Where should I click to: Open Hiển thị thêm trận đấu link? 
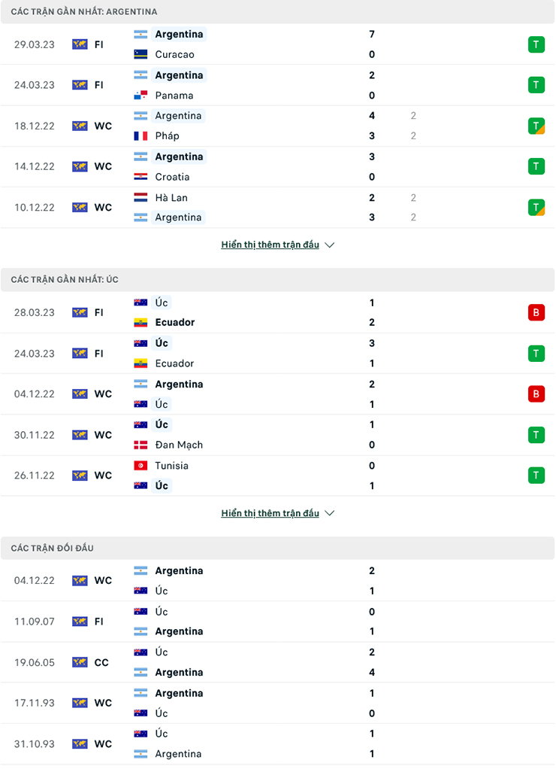point(270,244)
